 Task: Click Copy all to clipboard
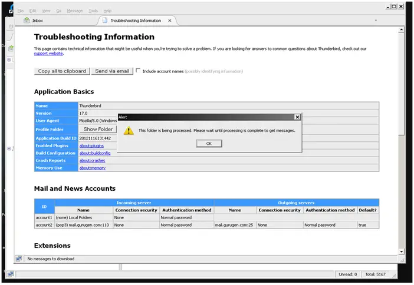click(62, 71)
